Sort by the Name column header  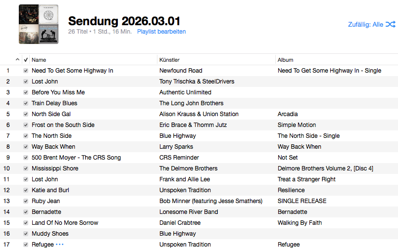[x=39, y=60]
